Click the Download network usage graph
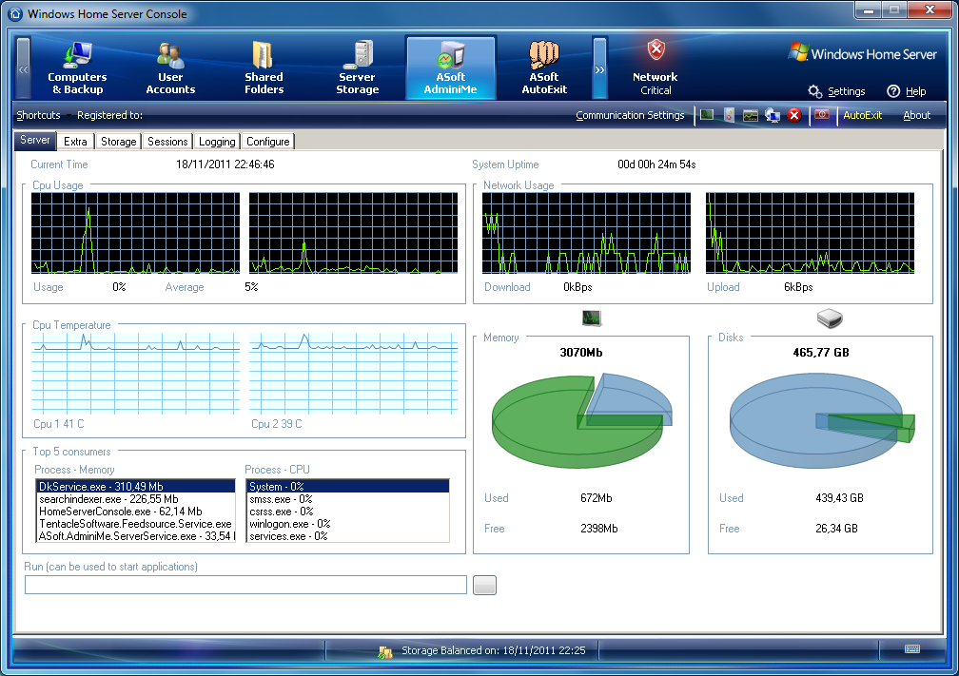This screenshot has width=959, height=676. point(586,233)
